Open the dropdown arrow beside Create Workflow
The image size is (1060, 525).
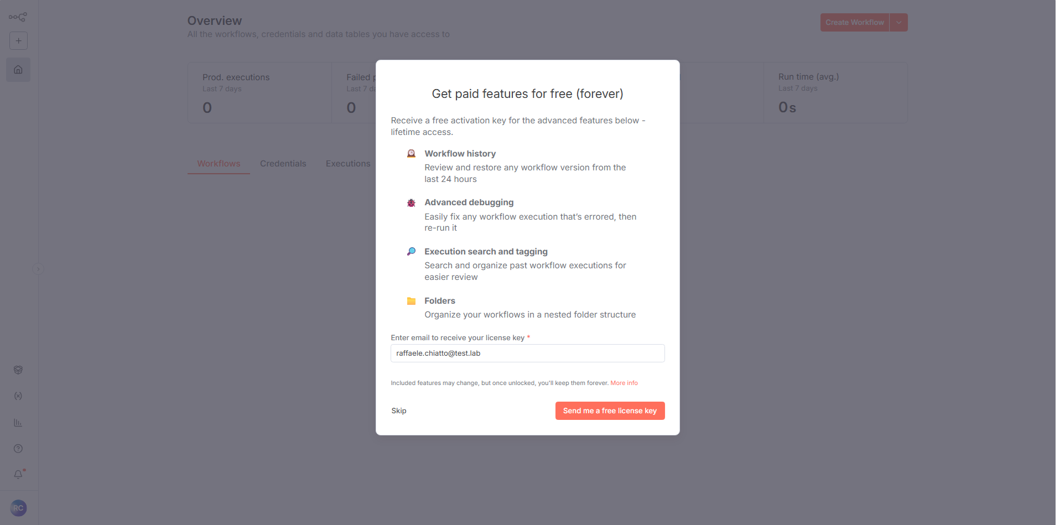point(898,23)
